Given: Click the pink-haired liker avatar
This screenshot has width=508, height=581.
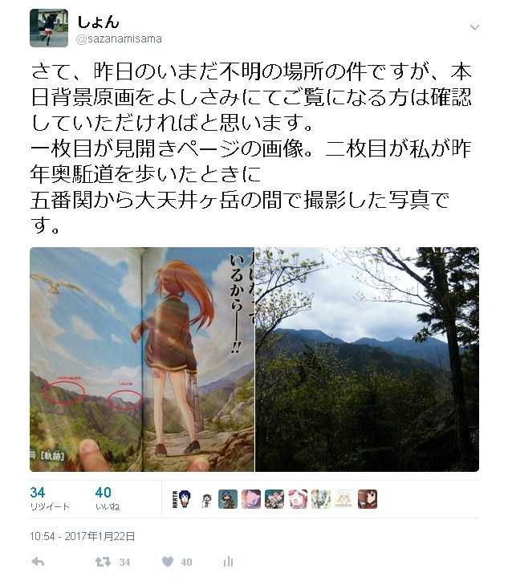Looking at the screenshot, I should click(251, 498).
